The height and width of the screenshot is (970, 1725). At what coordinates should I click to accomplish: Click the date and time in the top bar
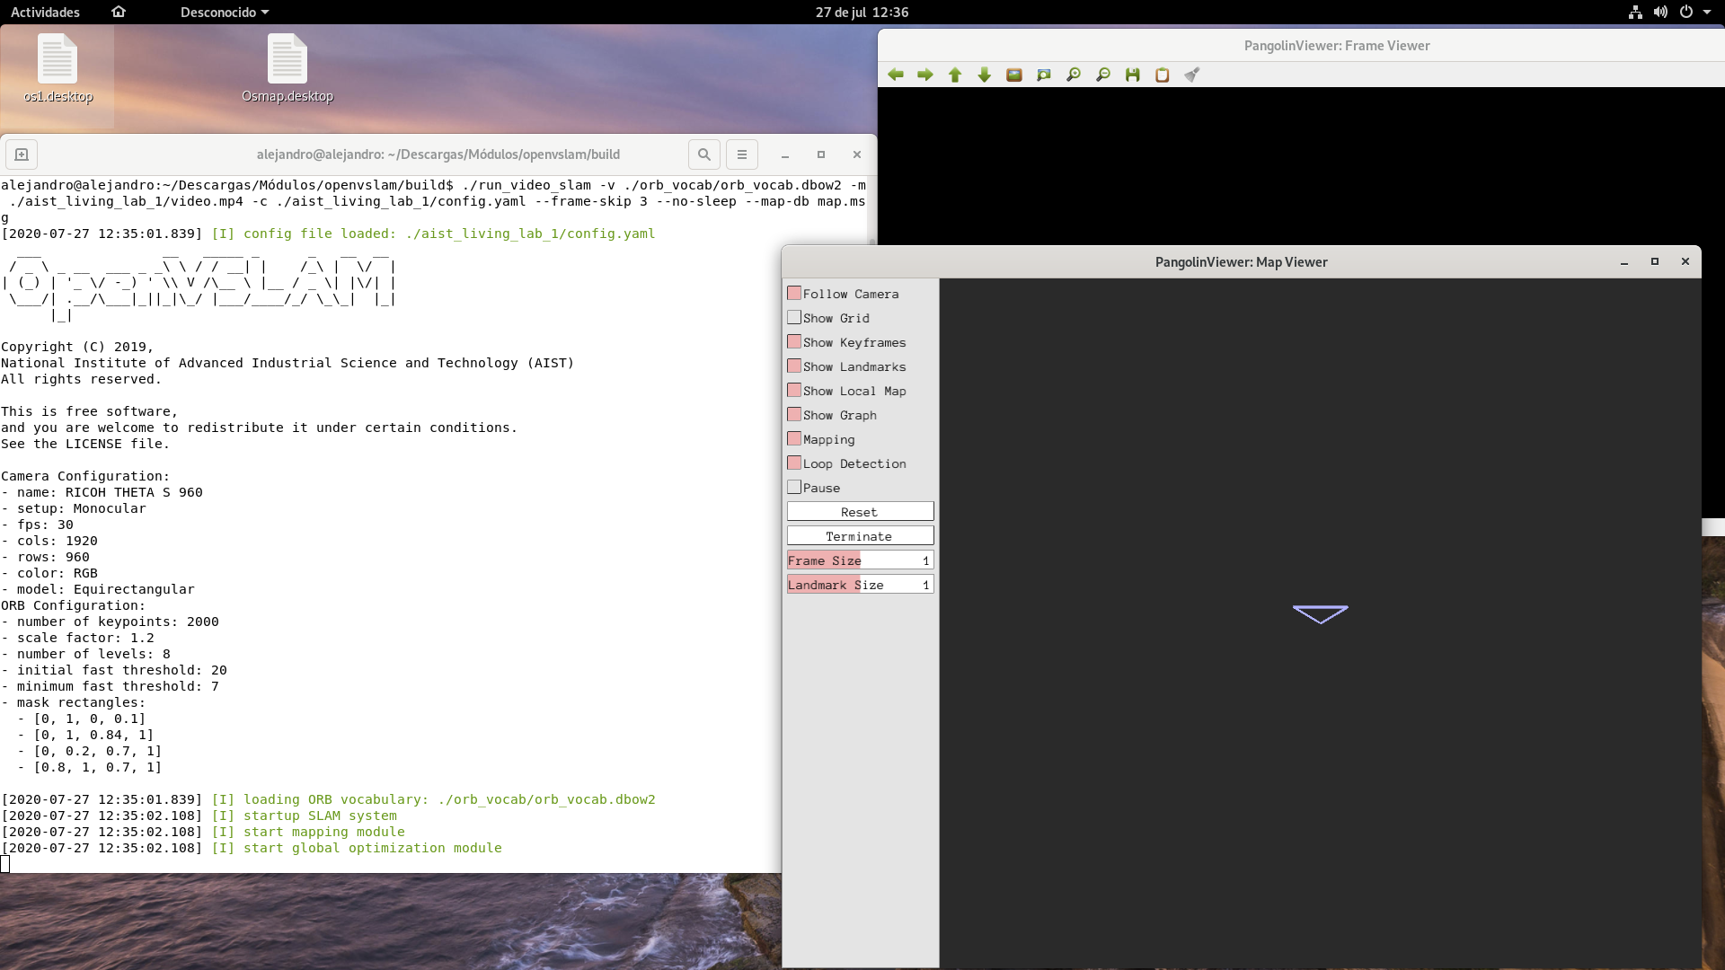862,13
